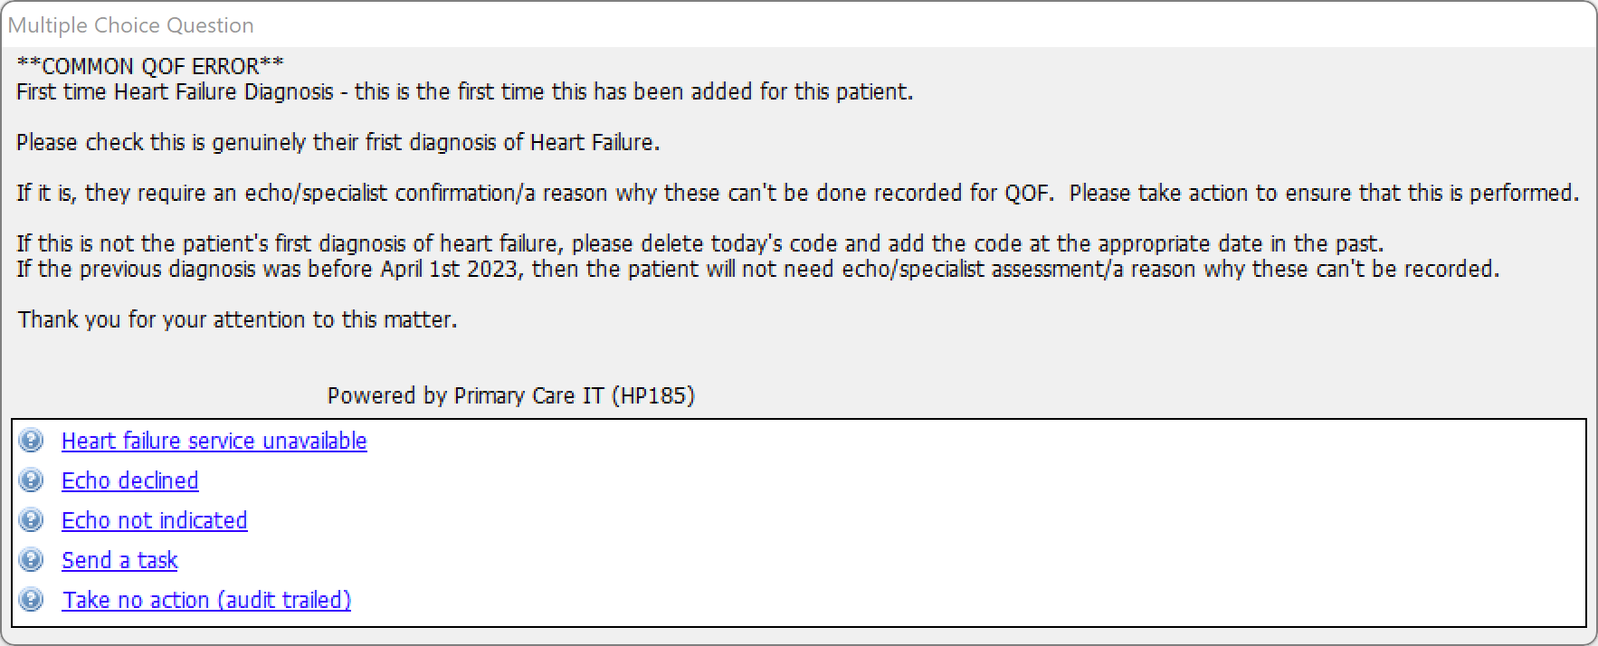Click the Powered by Primary Care IT text

(511, 395)
